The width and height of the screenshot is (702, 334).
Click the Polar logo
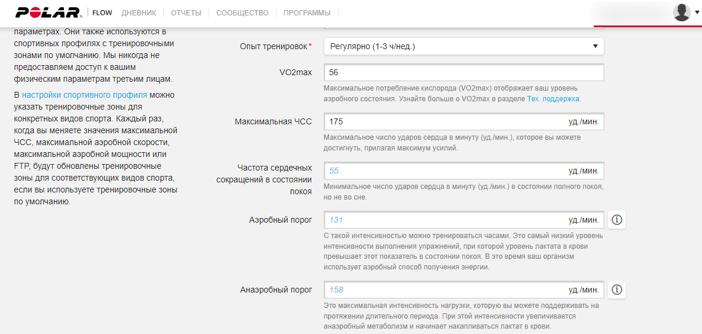49,12
